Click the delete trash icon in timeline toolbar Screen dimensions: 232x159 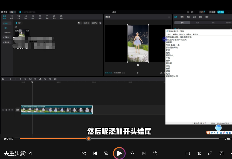pyautogui.click(x=25, y=79)
